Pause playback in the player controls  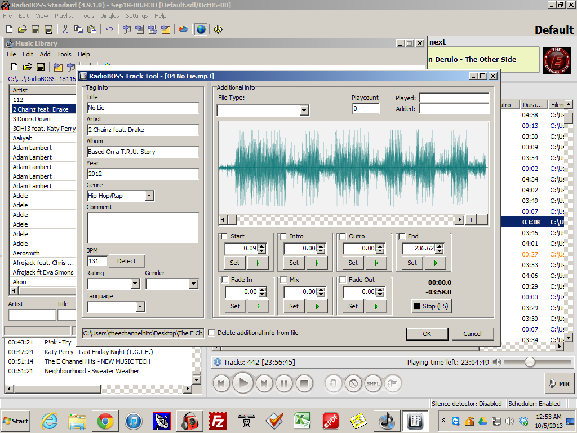pyautogui.click(x=284, y=383)
